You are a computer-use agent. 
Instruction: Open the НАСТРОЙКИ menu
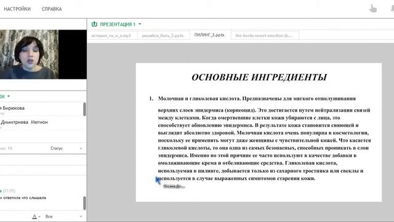(17, 9)
